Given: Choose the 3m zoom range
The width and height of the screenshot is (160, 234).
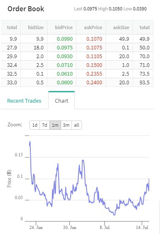Looking at the screenshot, I should [66, 125].
